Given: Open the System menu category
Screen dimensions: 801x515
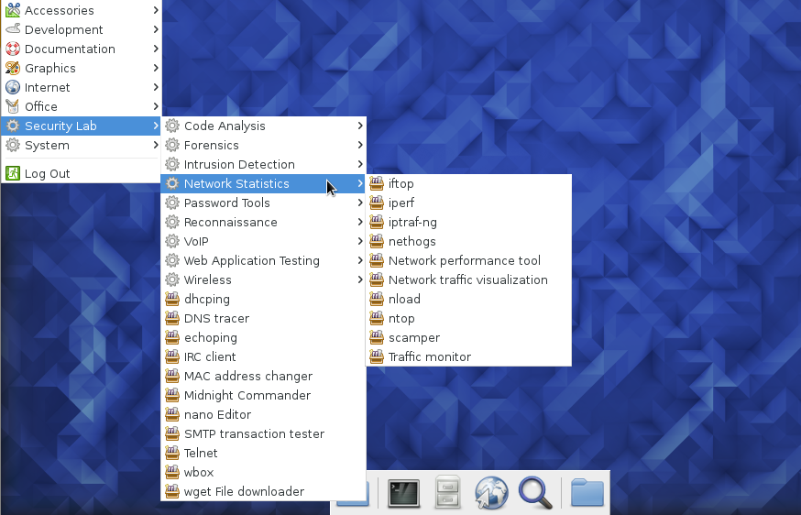Looking at the screenshot, I should (82, 145).
